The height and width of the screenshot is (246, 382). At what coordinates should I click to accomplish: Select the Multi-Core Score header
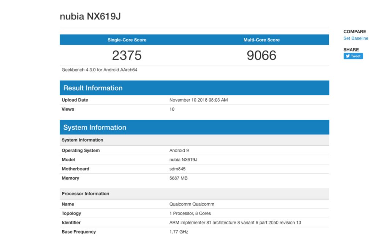click(261, 40)
